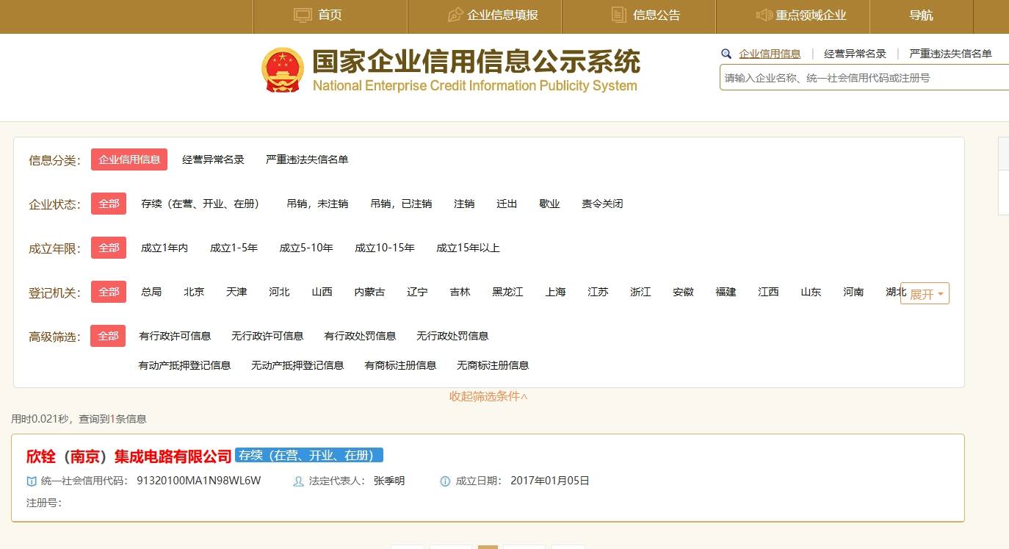Select 经营异常名录 search type above search box
The width and height of the screenshot is (1009, 549).
pos(855,54)
